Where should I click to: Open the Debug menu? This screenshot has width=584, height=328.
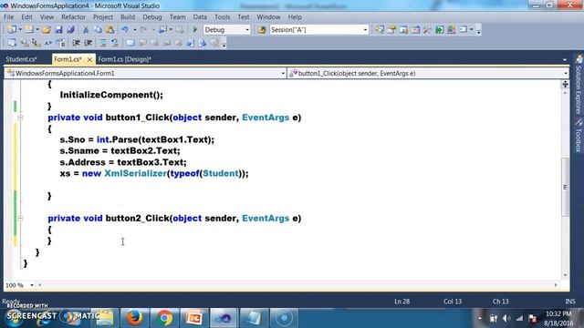click(x=152, y=17)
